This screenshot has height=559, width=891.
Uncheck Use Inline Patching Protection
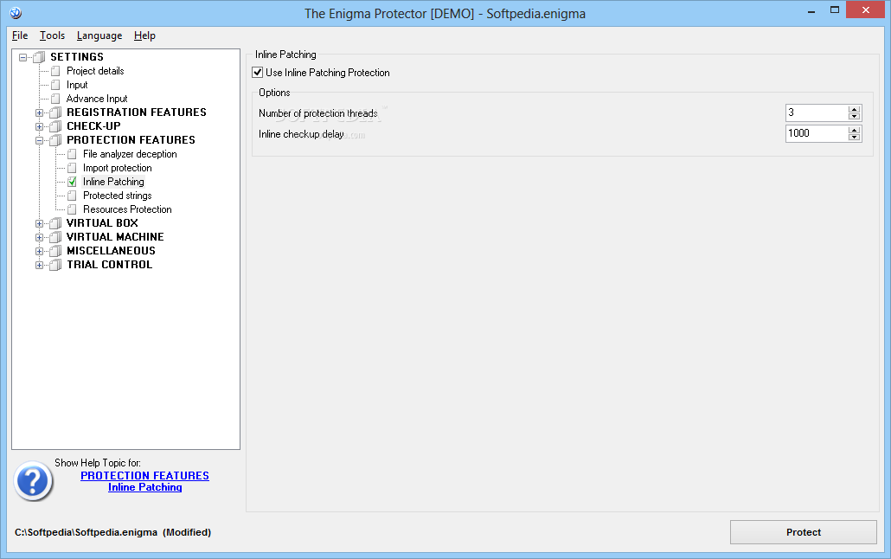pyautogui.click(x=258, y=72)
